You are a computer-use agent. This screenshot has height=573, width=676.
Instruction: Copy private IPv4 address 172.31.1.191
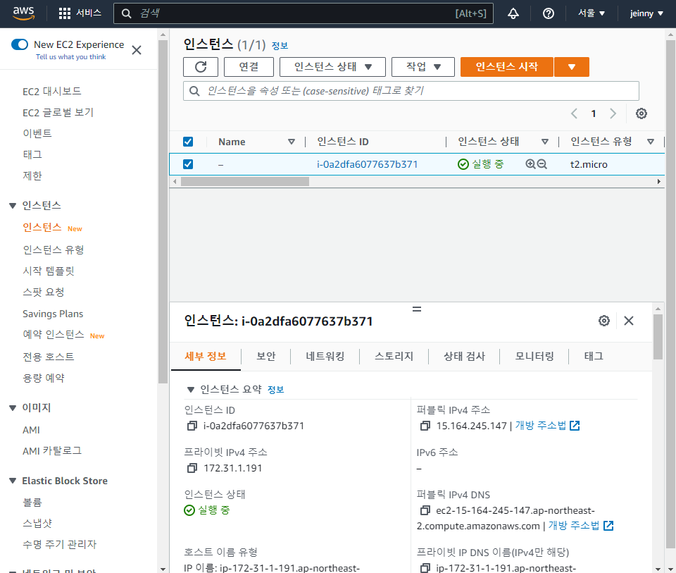[x=192, y=468]
